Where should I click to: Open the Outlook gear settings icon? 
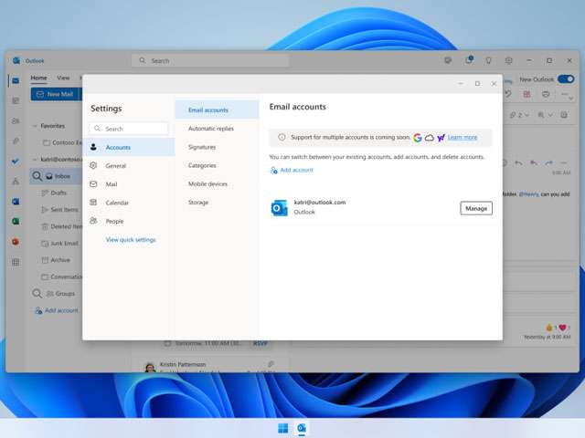tap(509, 60)
